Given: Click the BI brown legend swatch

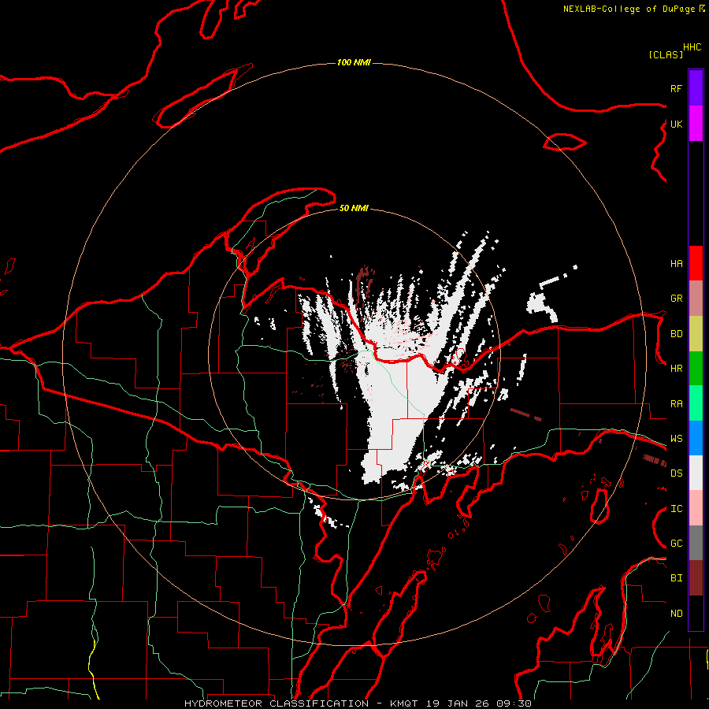Looking at the screenshot, I should [x=696, y=578].
